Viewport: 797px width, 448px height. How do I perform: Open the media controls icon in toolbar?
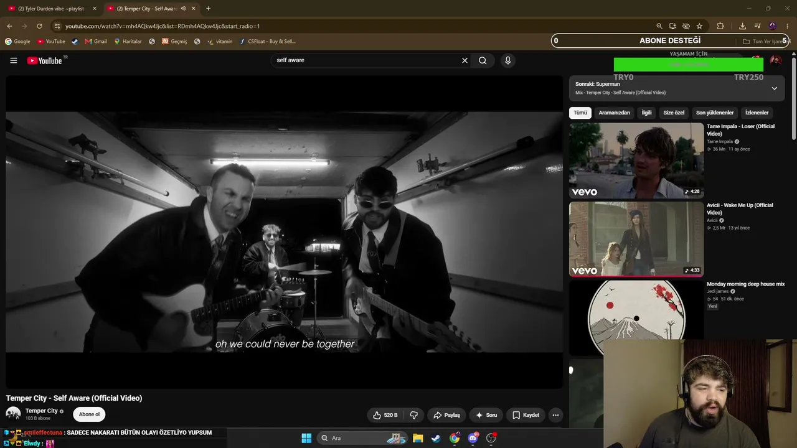[x=757, y=26]
